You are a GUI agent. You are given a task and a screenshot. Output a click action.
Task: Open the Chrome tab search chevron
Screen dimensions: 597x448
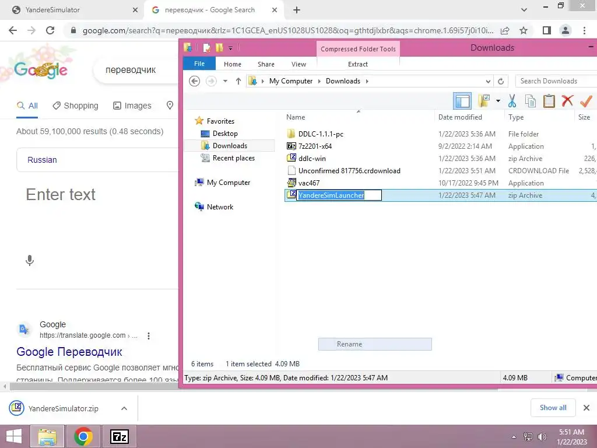tap(524, 10)
